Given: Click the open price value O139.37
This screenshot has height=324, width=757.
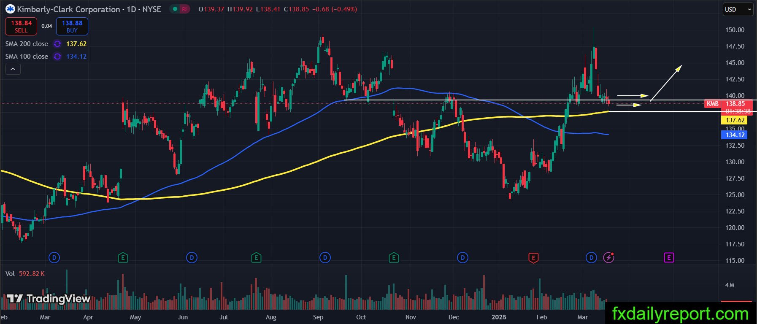Looking at the screenshot, I should point(211,9).
